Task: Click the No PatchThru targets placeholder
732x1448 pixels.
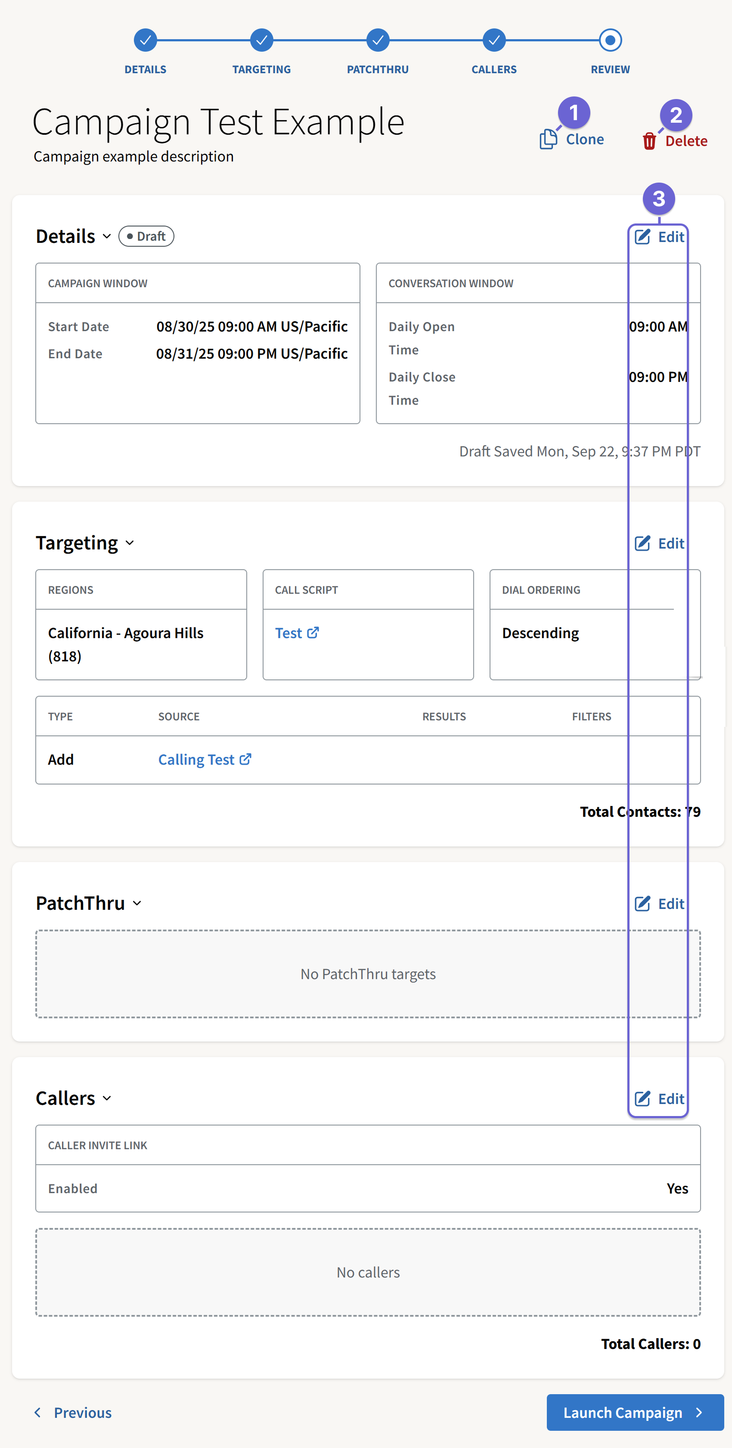Action: point(368,974)
